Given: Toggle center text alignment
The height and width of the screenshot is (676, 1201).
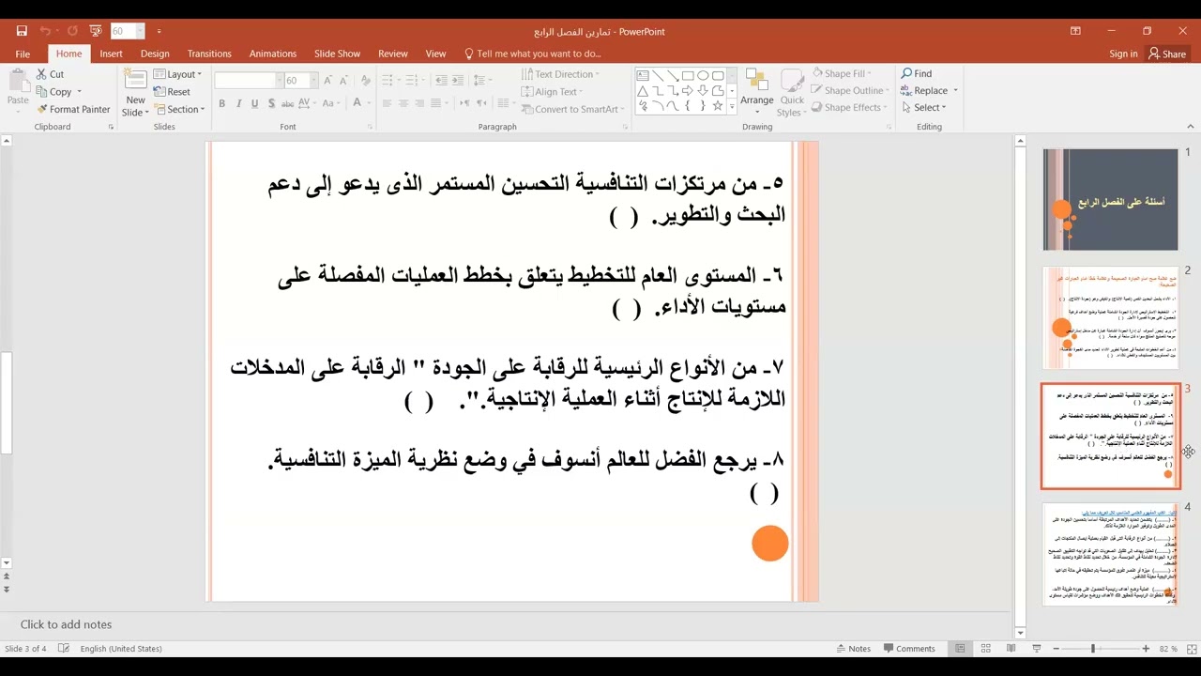Looking at the screenshot, I should (403, 103).
